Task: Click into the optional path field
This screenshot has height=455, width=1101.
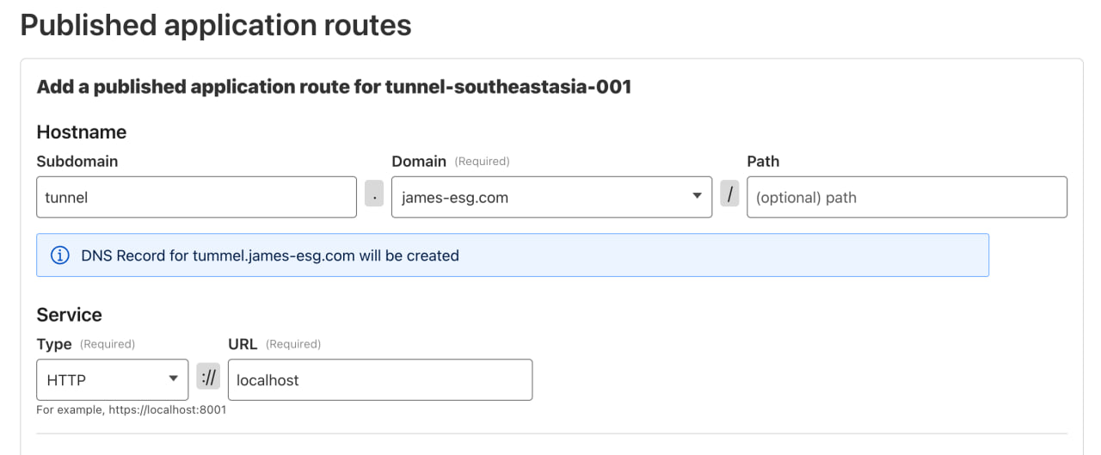Action: pos(907,197)
